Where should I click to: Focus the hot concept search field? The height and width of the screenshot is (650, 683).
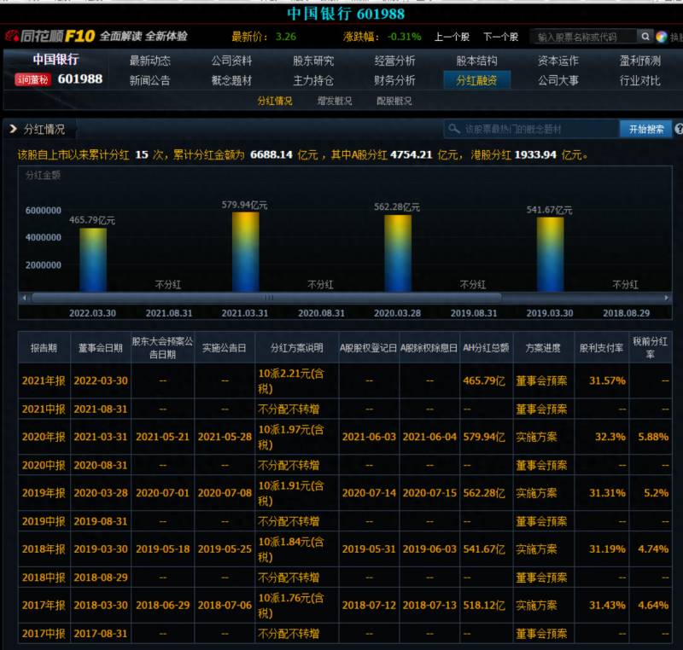(531, 129)
